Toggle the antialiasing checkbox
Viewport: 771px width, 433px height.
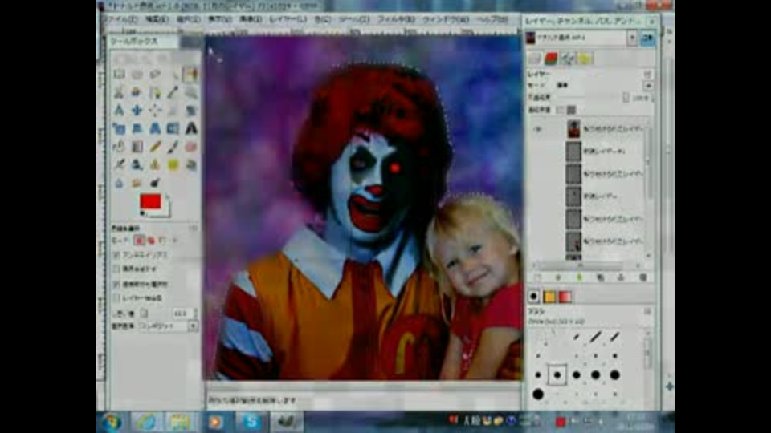116,255
